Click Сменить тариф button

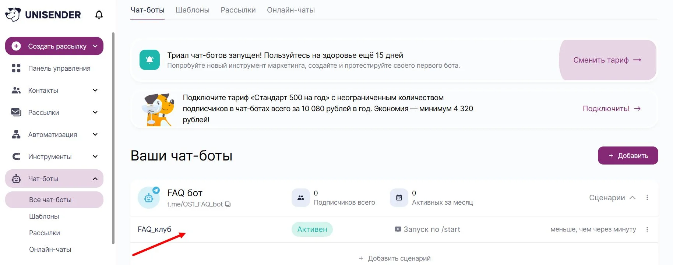[607, 60]
